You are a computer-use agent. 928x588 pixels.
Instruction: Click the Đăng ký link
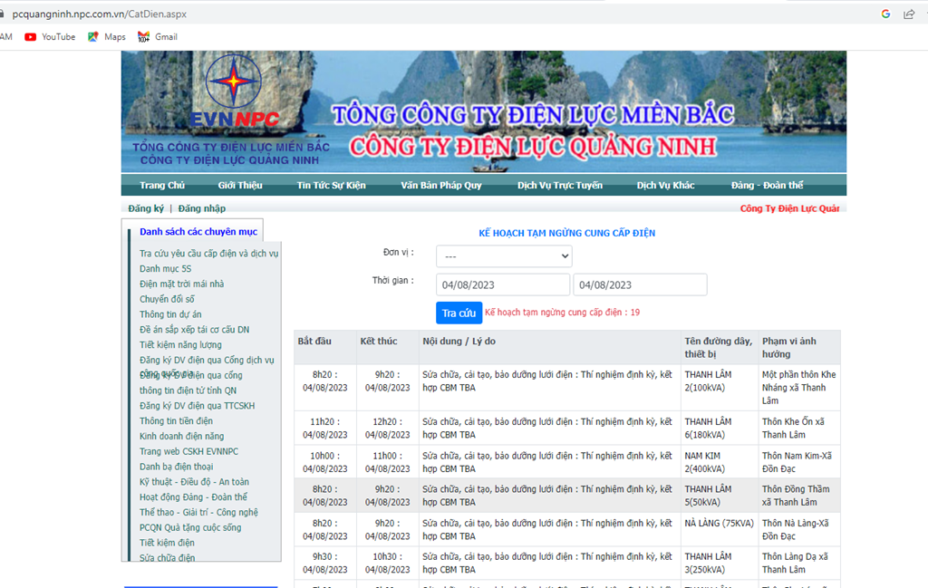tap(146, 208)
